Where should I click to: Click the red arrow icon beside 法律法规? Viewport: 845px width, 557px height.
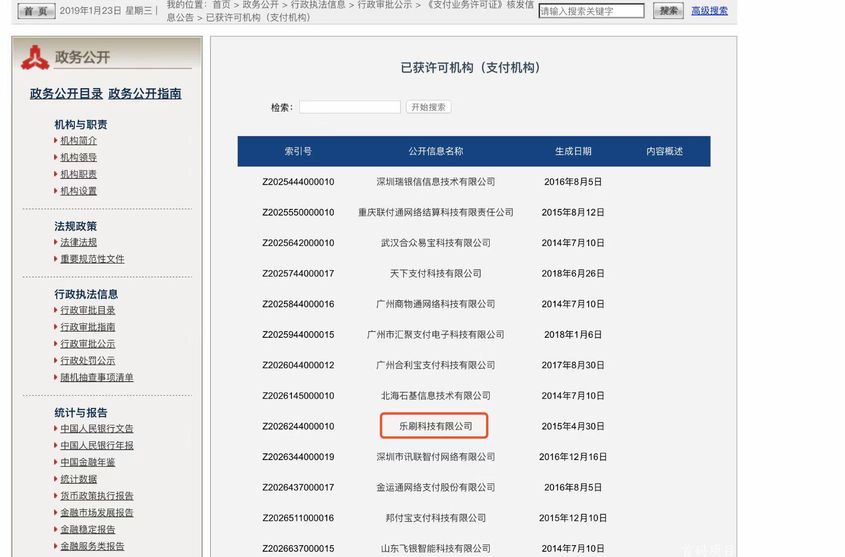point(55,242)
